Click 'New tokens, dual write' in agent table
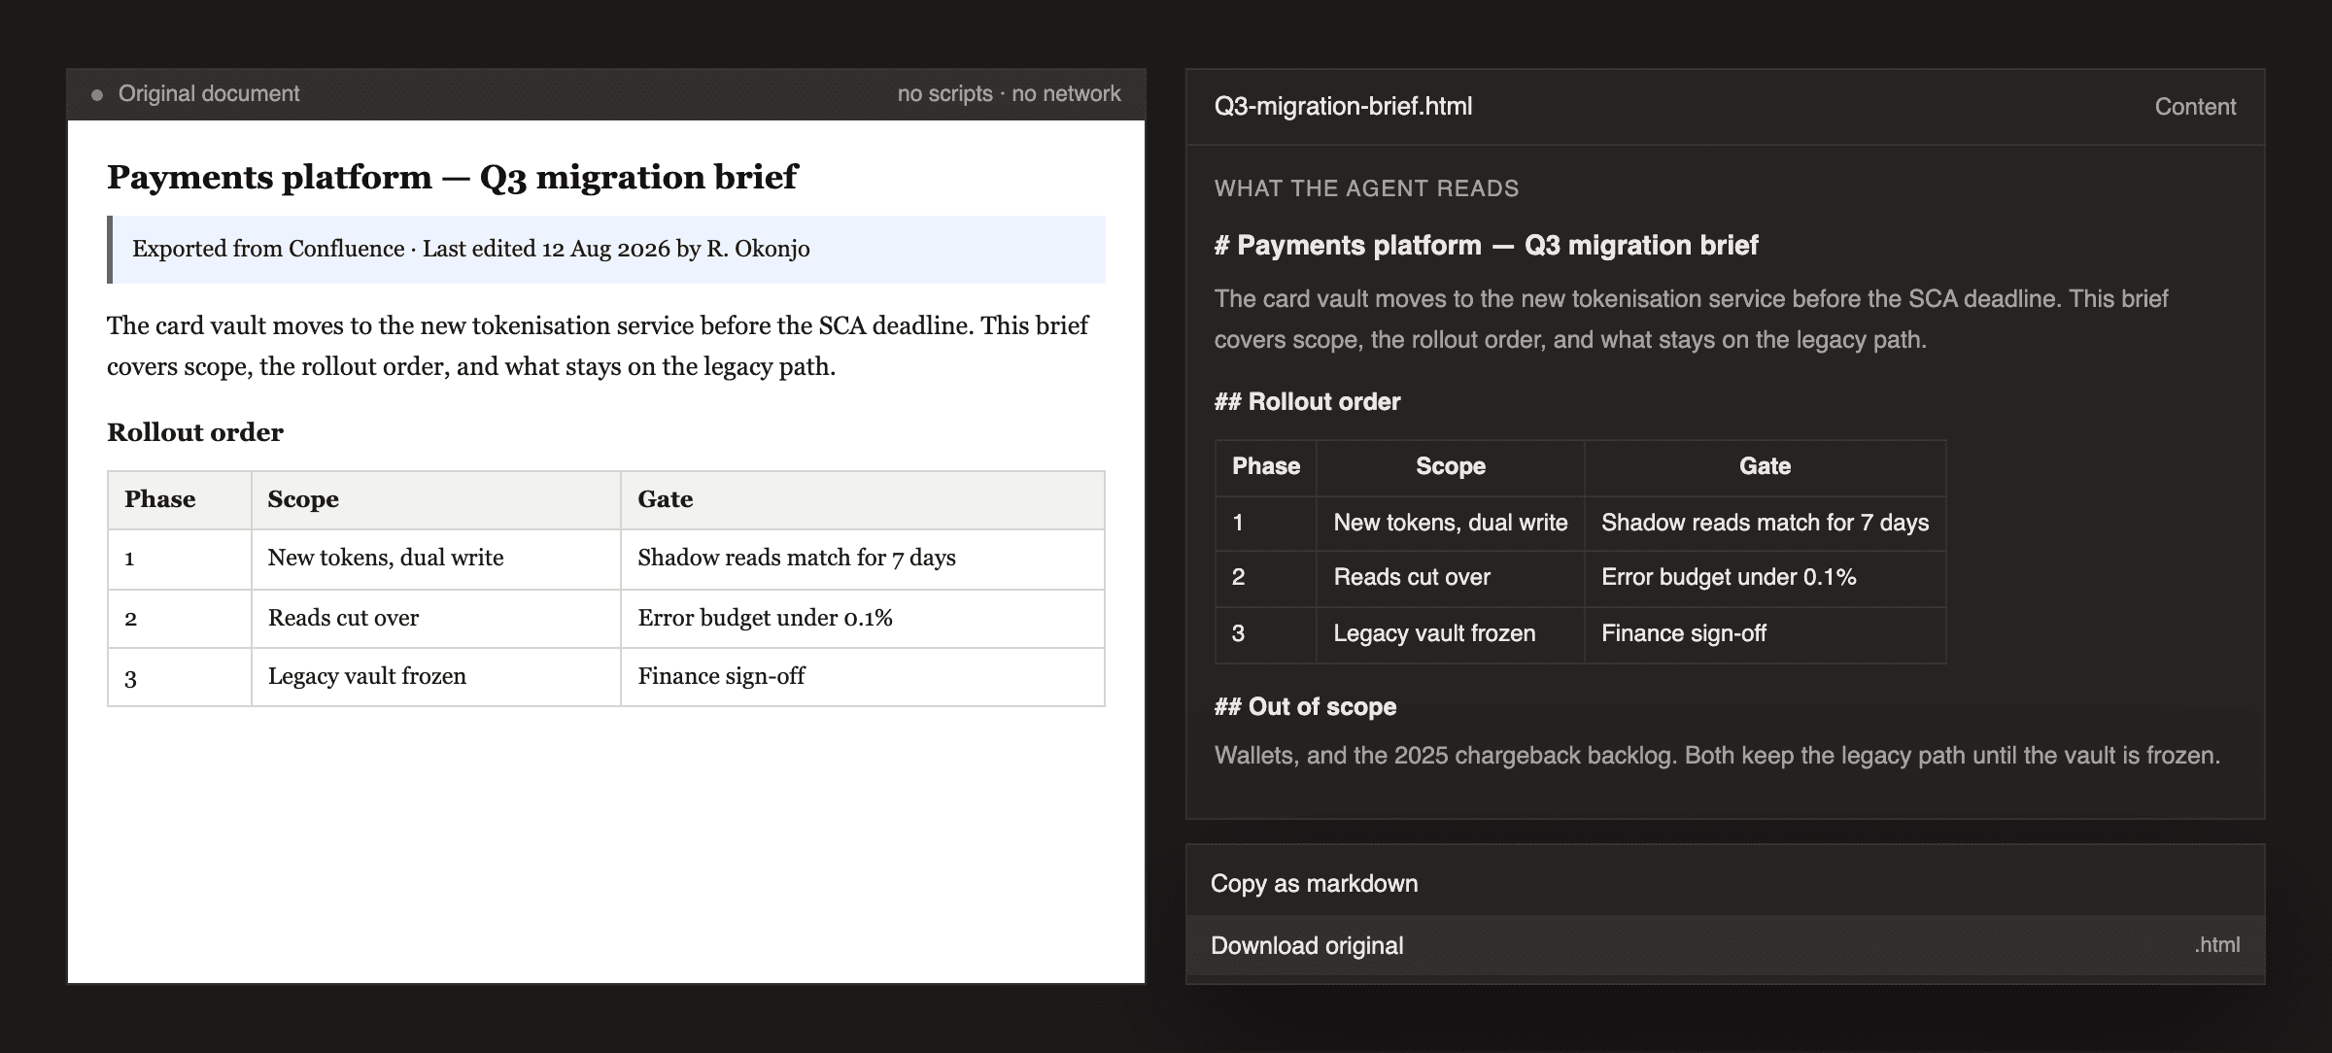The width and height of the screenshot is (2332, 1053). [x=1451, y=523]
